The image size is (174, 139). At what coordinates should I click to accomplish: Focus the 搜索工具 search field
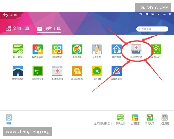point(152,29)
